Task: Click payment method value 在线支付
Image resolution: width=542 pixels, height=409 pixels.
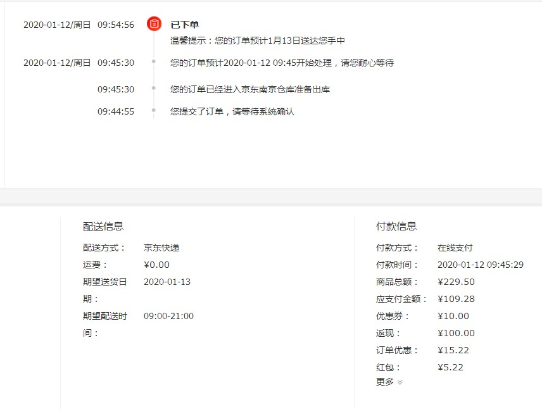Action: (455, 248)
